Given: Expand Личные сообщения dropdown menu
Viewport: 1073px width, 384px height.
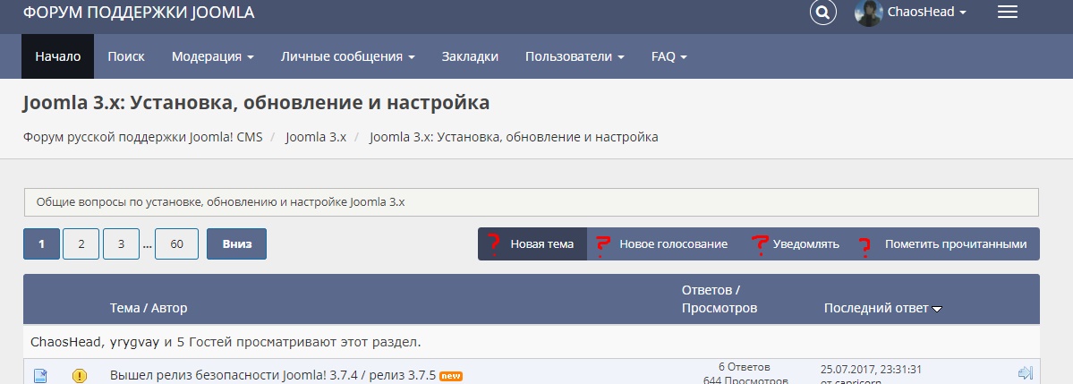Looking at the screenshot, I should [347, 56].
